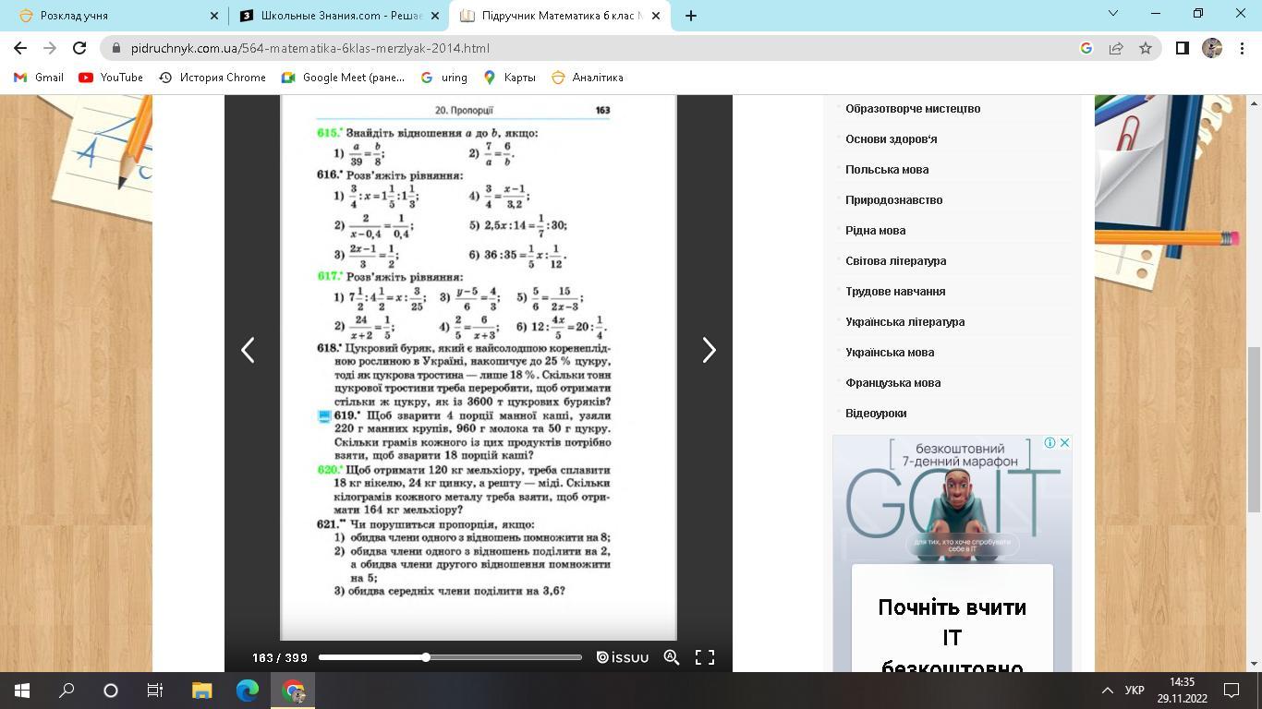Image resolution: width=1262 pixels, height=709 pixels.
Task: Open the tab search dropdown chevron
Action: (1112, 13)
